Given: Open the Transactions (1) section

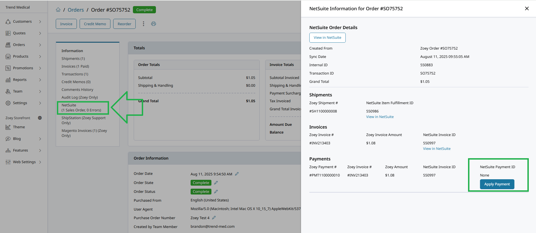Looking at the screenshot, I should pyautogui.click(x=75, y=74).
